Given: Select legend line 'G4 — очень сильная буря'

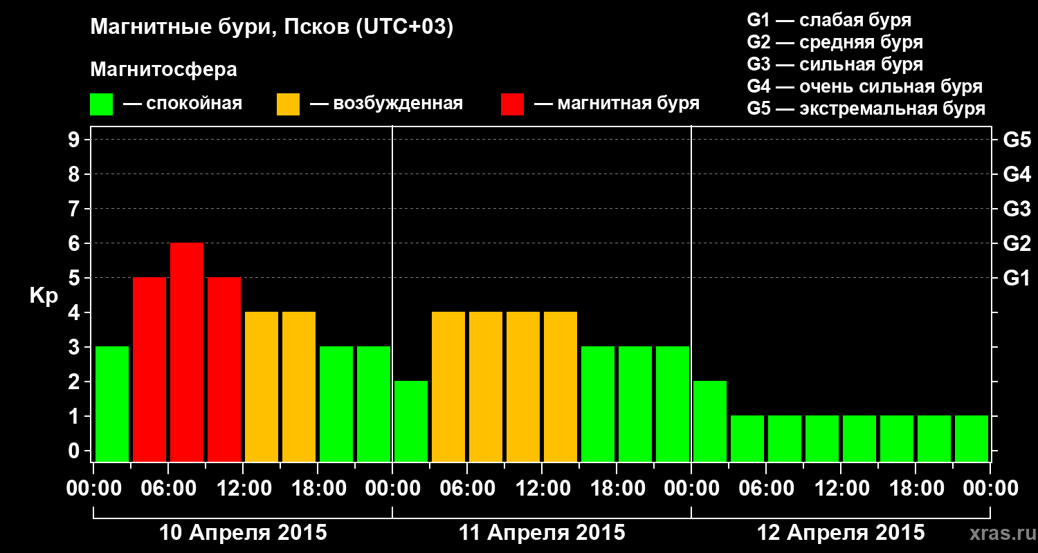Looking at the screenshot, I should (x=865, y=86).
